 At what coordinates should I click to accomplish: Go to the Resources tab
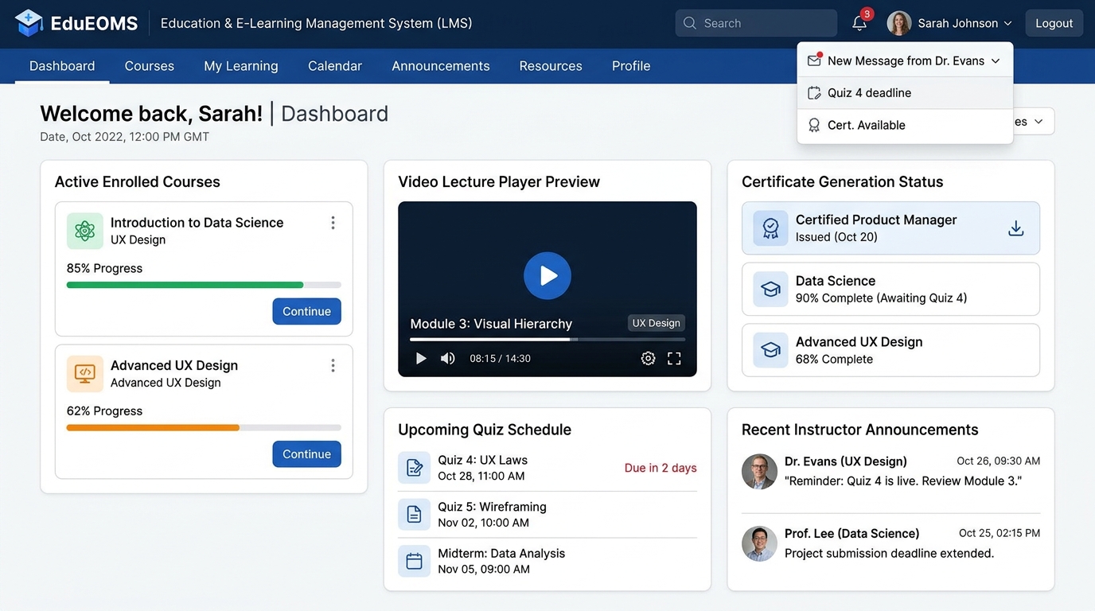pyautogui.click(x=551, y=66)
